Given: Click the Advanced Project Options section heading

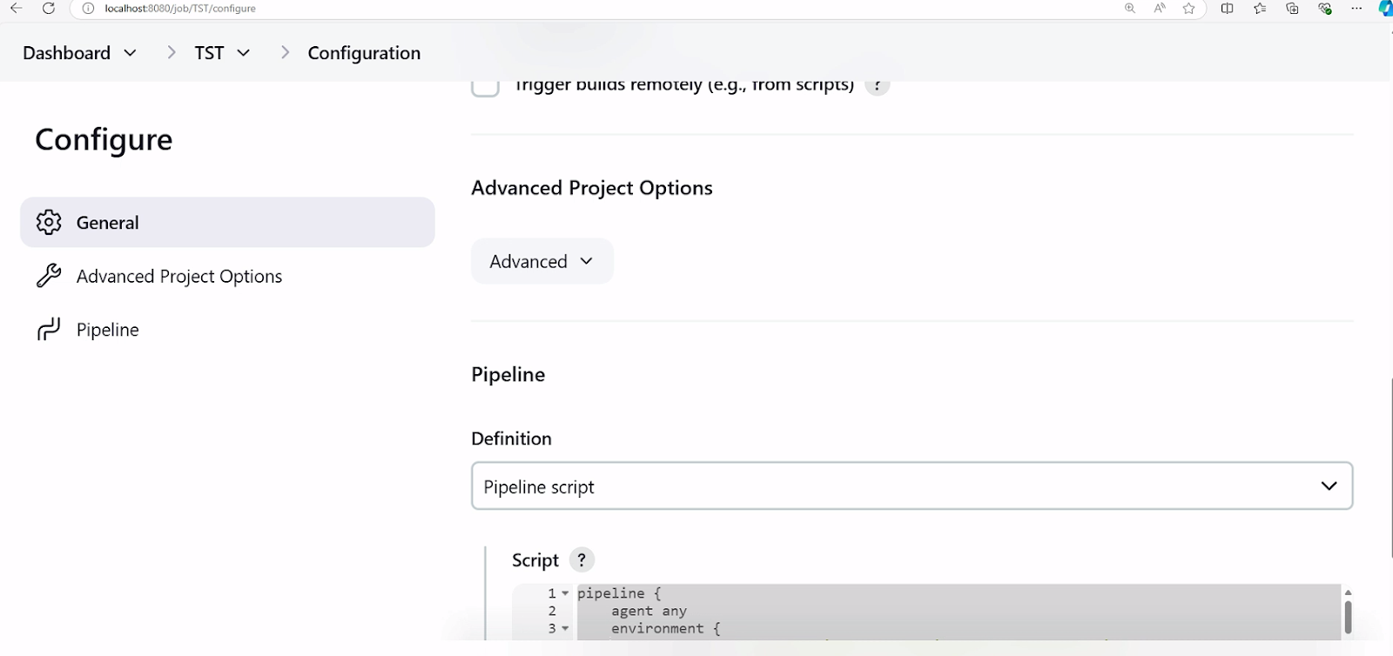Looking at the screenshot, I should coord(592,188).
